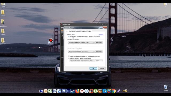This screenshot has width=171, height=96.
Task: Open the Bandicam shortcut on the desktop
Action: pyautogui.click(x=50, y=41)
